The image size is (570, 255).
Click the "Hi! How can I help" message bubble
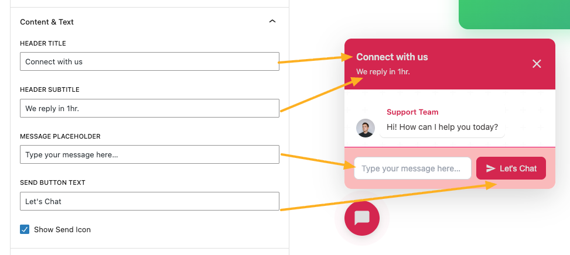[x=442, y=126]
